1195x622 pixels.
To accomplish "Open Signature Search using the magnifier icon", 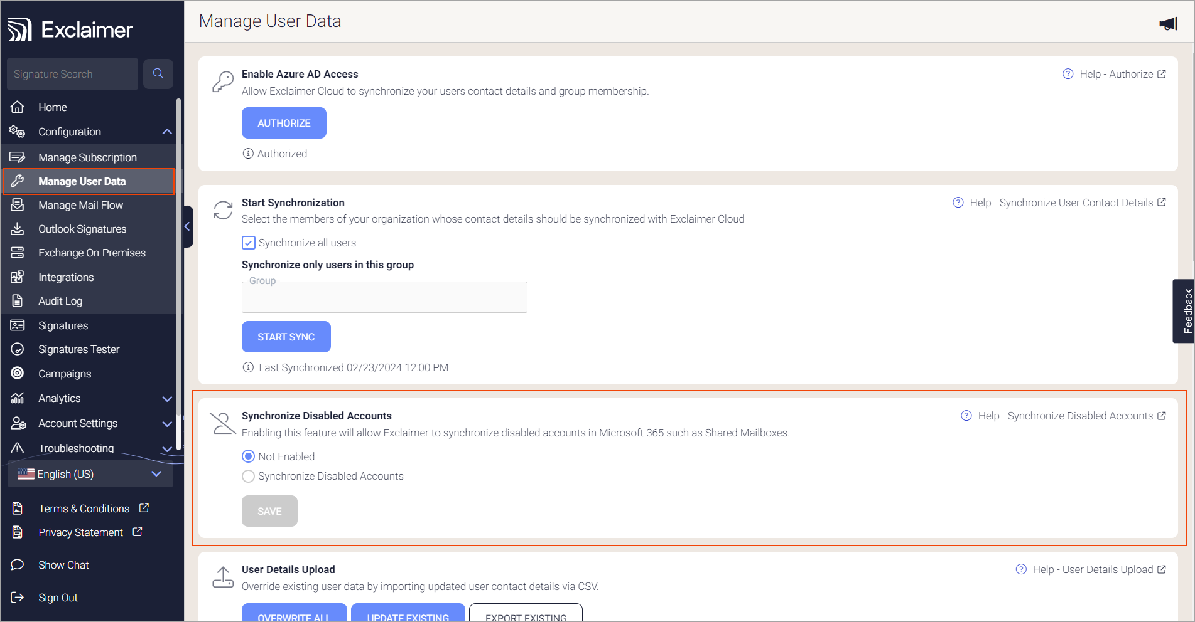I will 158,73.
